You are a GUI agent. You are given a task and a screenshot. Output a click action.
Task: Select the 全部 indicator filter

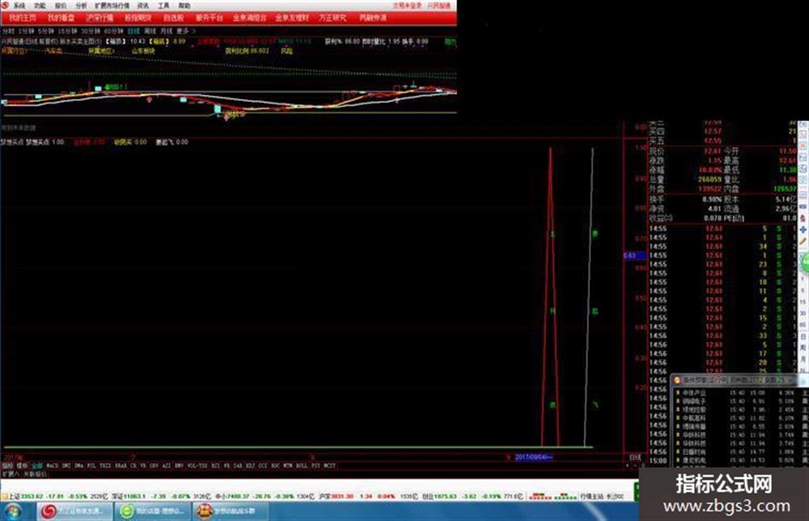[37, 465]
